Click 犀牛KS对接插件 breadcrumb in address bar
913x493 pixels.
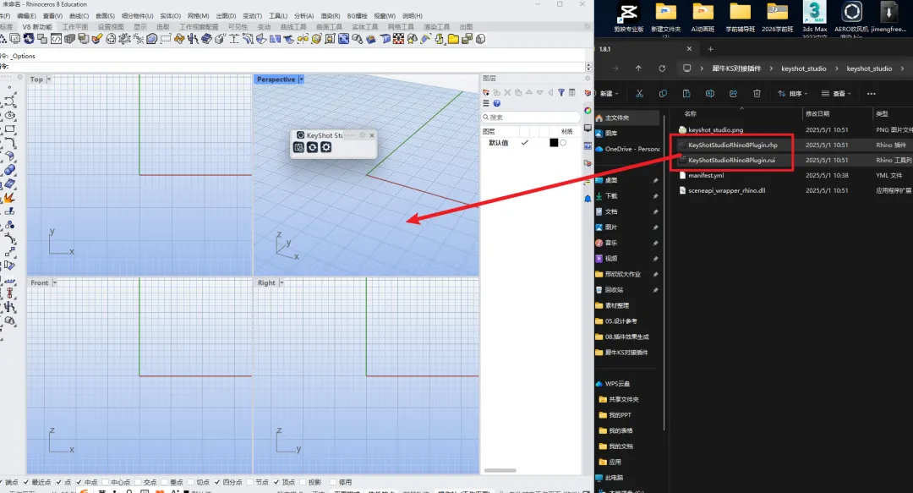click(736, 68)
